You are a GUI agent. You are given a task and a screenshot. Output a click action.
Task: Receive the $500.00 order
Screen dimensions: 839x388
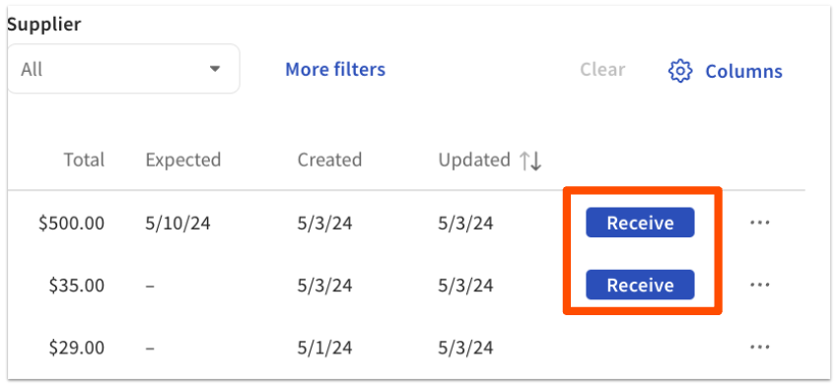[640, 223]
